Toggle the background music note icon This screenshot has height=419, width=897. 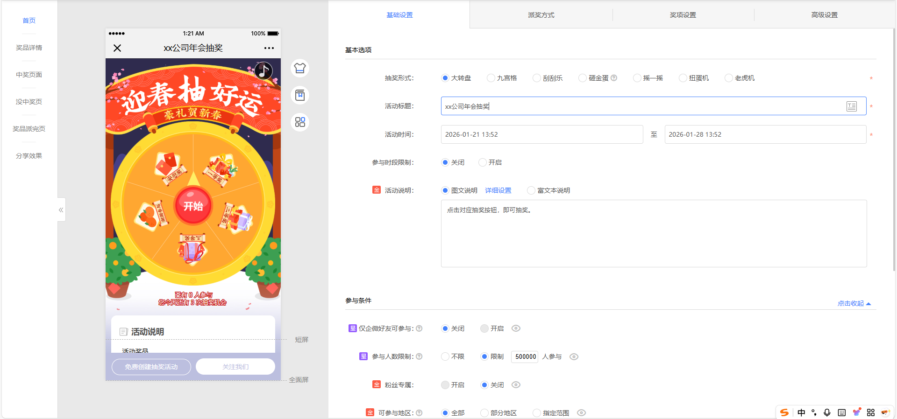tap(263, 70)
